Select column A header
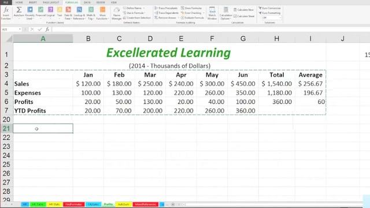This screenshot has height=208, width=370. click(43, 39)
